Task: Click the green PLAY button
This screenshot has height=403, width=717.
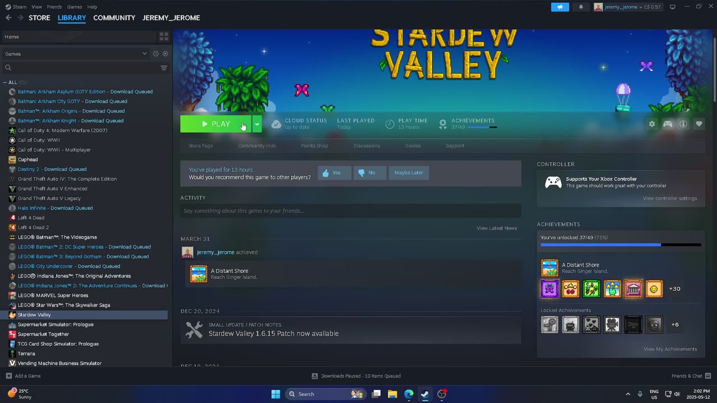Action: click(216, 124)
